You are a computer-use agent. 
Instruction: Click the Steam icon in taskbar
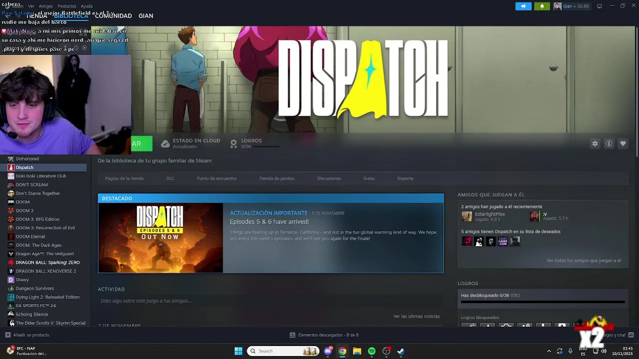[400, 351]
